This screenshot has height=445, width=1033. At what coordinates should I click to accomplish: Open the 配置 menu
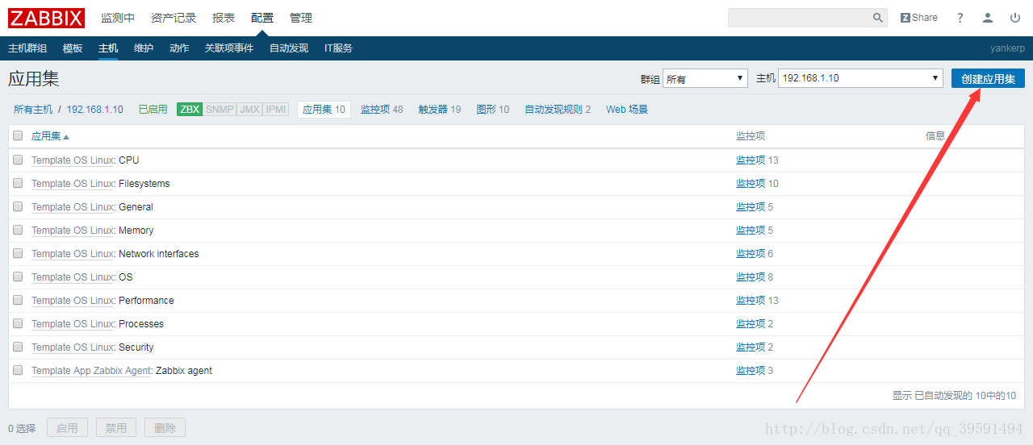(x=262, y=18)
